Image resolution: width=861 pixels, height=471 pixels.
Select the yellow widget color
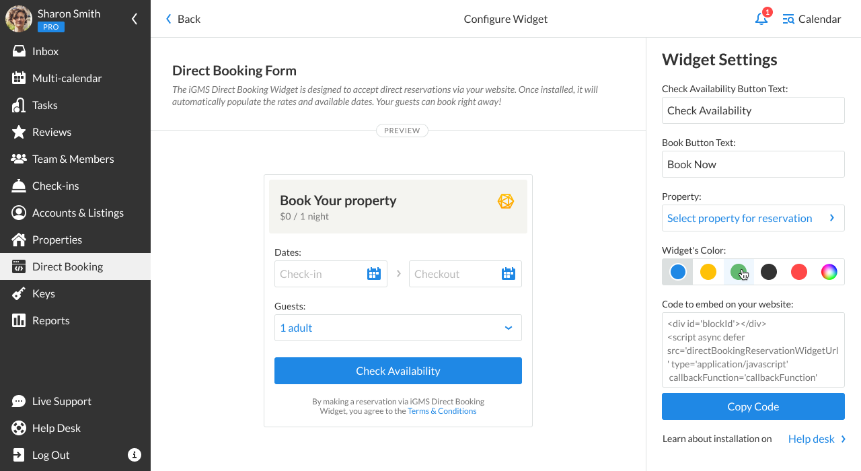coord(708,272)
